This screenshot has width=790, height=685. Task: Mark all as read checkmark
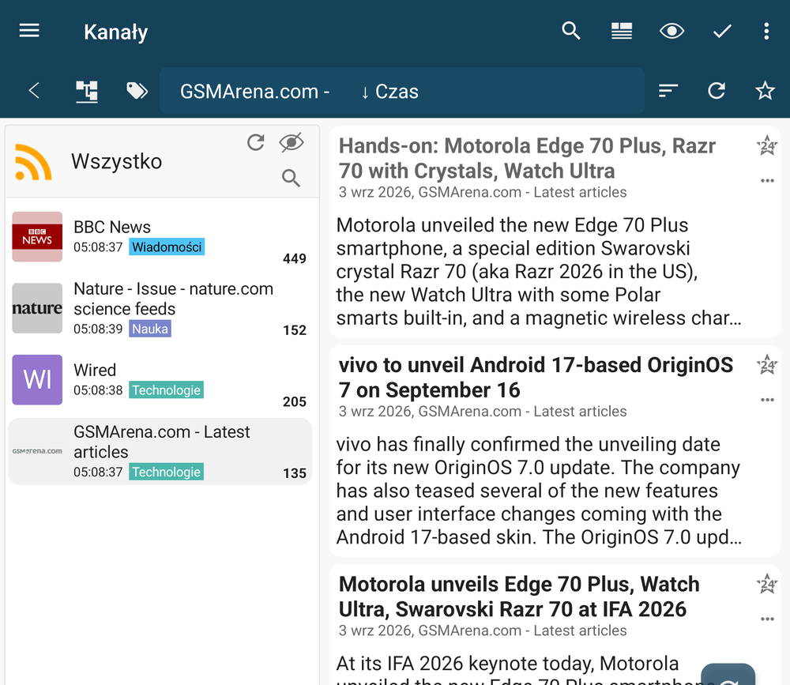click(722, 32)
